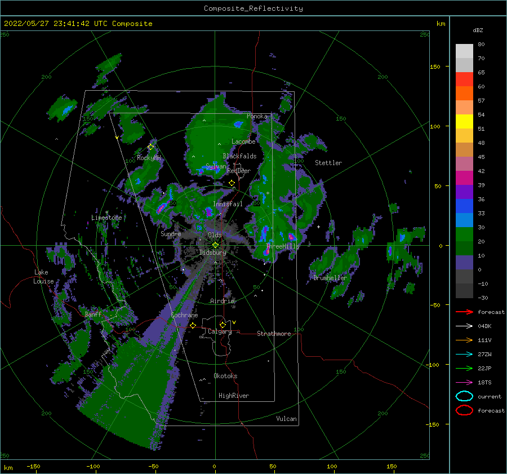507x474 pixels.
Task: Click the dBZ legend heading
Action: pyautogui.click(x=478, y=30)
